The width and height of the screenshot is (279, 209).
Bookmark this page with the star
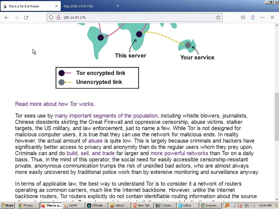(x=218, y=17)
